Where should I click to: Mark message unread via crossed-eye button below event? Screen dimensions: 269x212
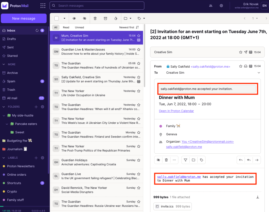(x=158, y=160)
